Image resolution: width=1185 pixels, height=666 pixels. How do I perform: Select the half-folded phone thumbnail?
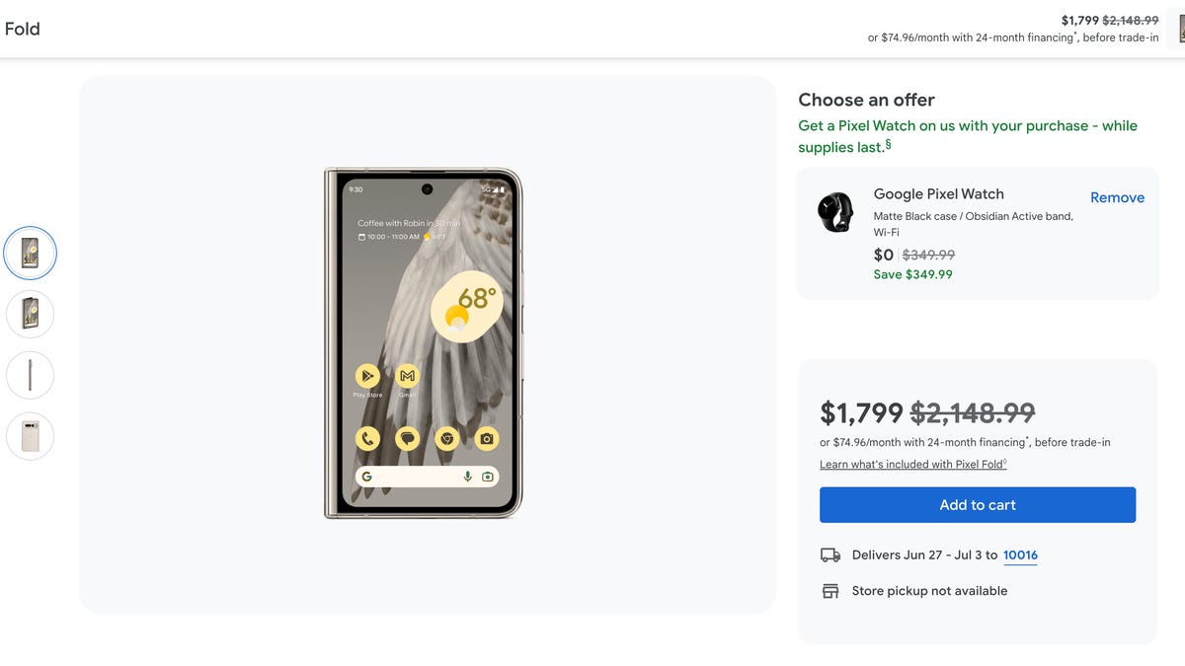pos(30,314)
